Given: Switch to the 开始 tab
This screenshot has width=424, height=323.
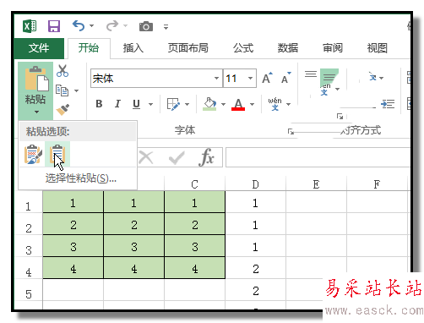Looking at the screenshot, I should tap(89, 48).
